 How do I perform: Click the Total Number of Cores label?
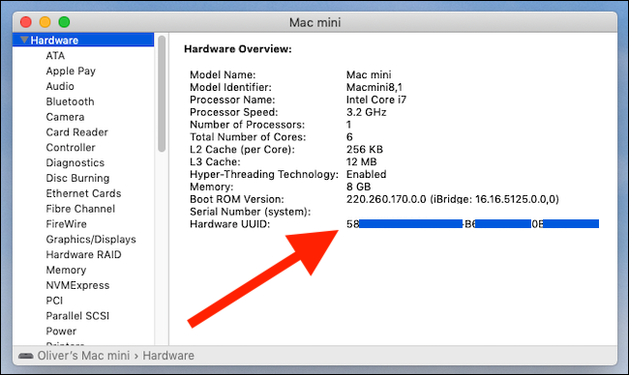(x=248, y=137)
